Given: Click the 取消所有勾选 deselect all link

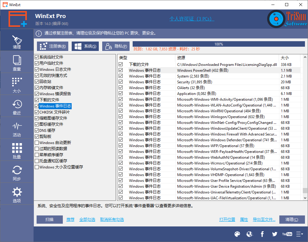Looking at the screenshot, I should click(x=112, y=219).
